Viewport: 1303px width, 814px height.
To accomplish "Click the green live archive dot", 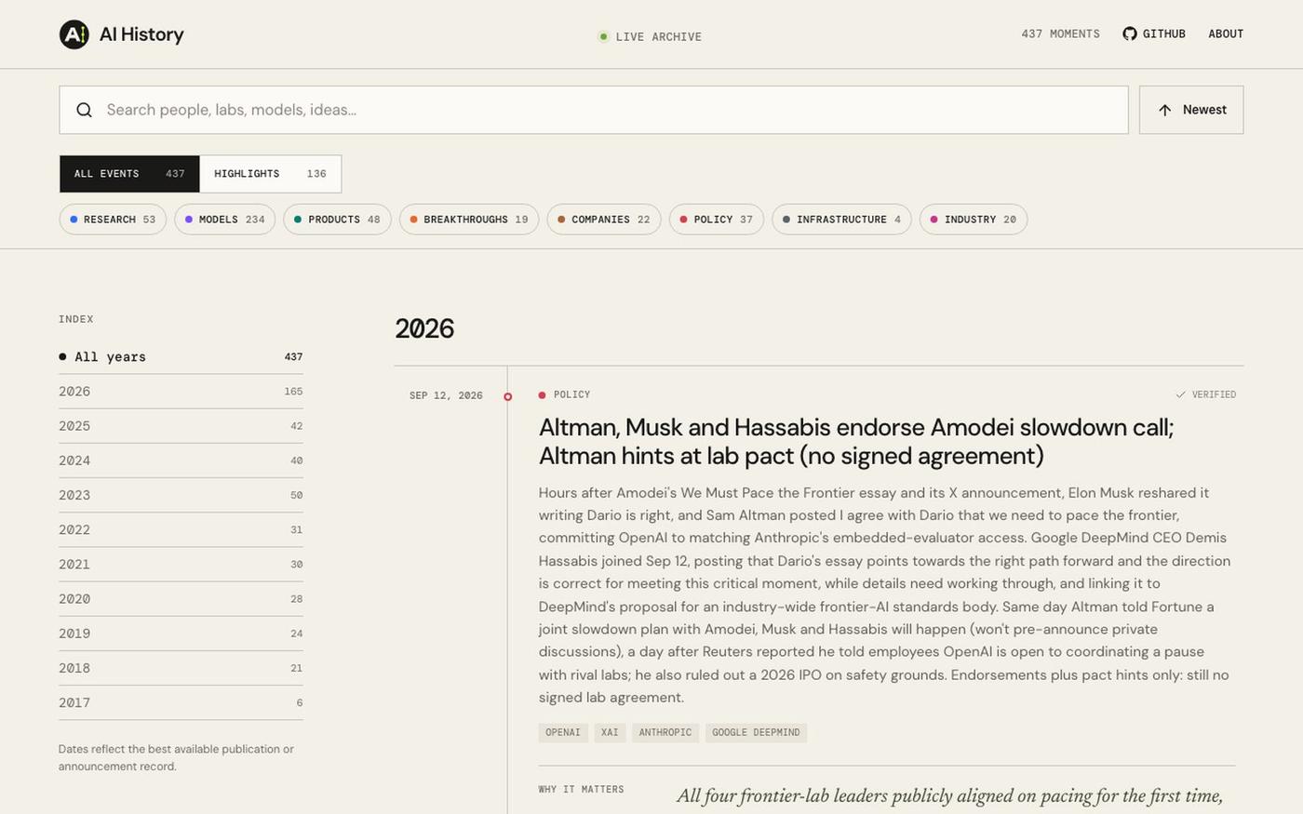I will coord(603,37).
